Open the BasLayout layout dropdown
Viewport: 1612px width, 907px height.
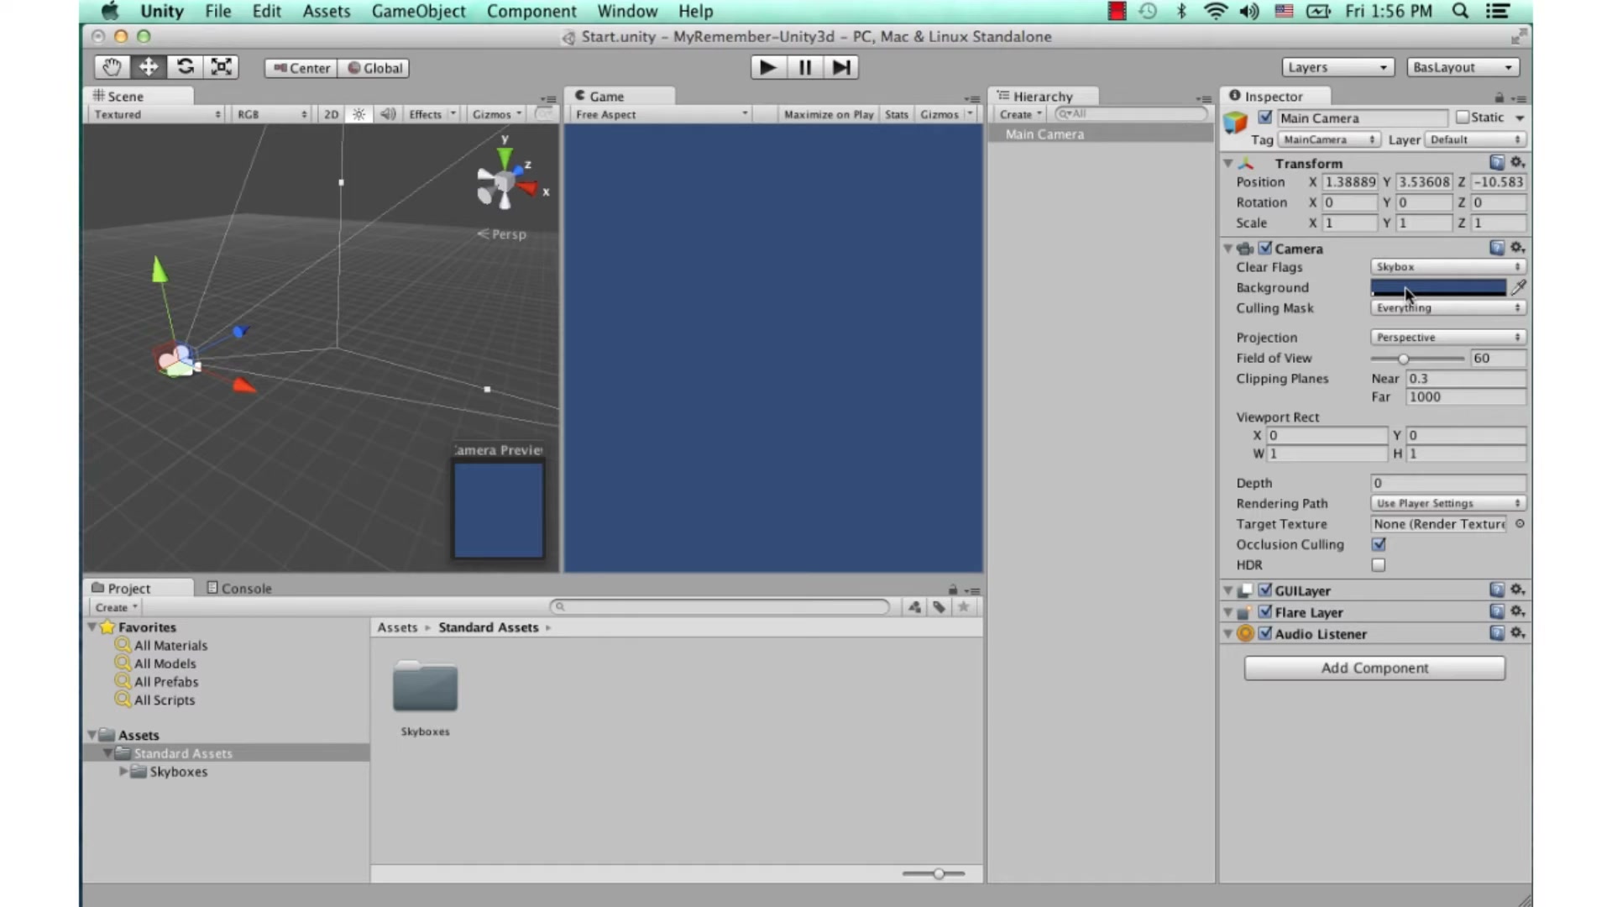click(x=1463, y=67)
